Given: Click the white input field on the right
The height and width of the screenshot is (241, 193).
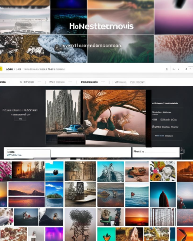Looking at the screenshot, I should click(x=156, y=152).
